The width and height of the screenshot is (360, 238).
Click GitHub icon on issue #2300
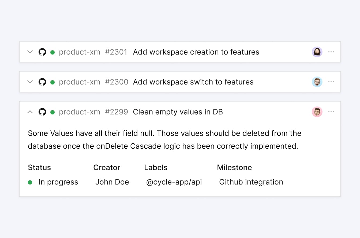point(42,82)
